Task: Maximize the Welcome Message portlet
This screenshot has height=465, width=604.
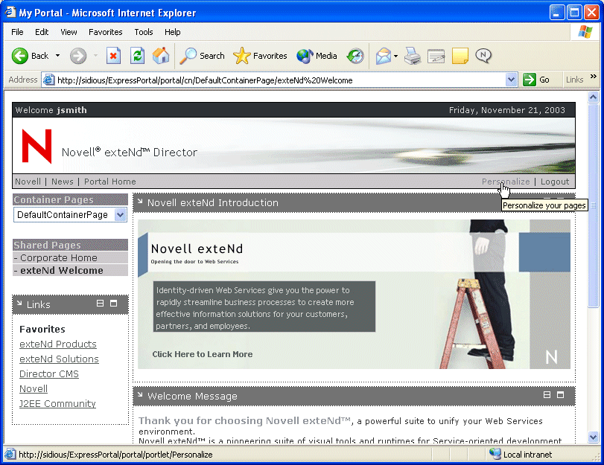Action: pyautogui.click(x=561, y=394)
